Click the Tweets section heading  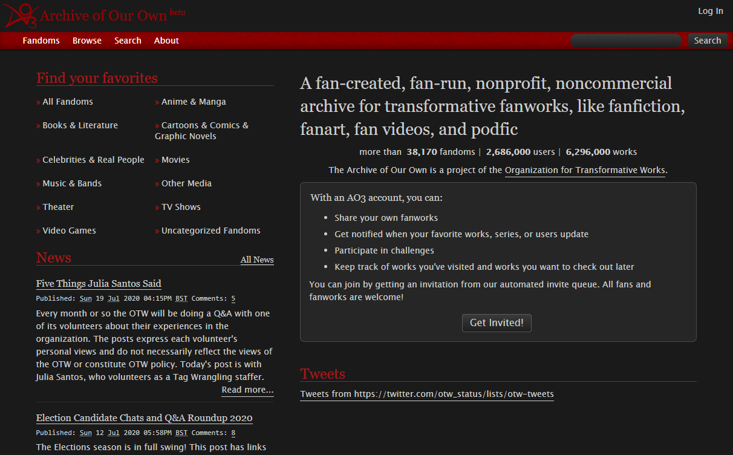pyautogui.click(x=323, y=374)
